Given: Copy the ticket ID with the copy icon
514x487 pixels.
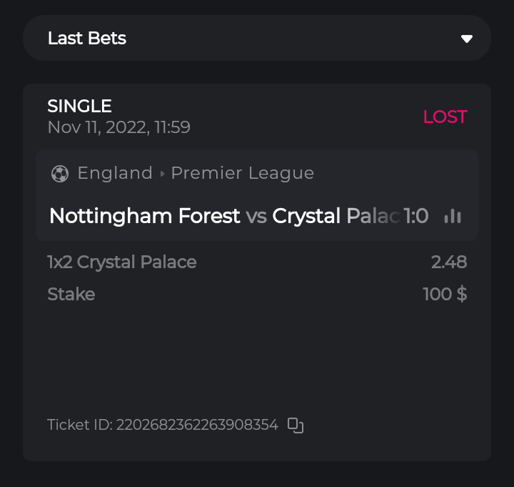Looking at the screenshot, I should (296, 425).
